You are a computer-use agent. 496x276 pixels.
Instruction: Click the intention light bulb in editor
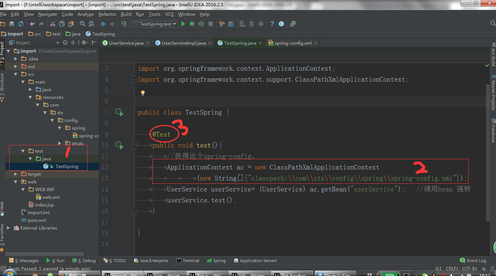(143, 93)
